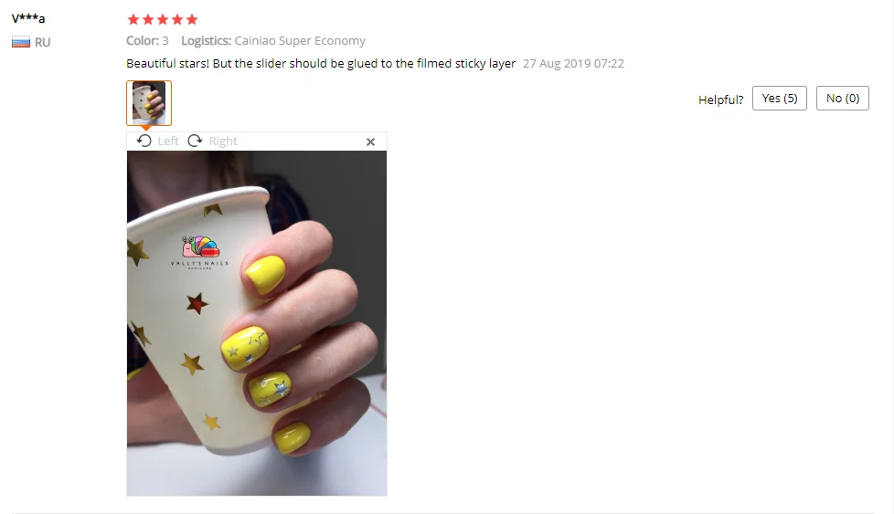Click the rotate right arrow icon

195,141
